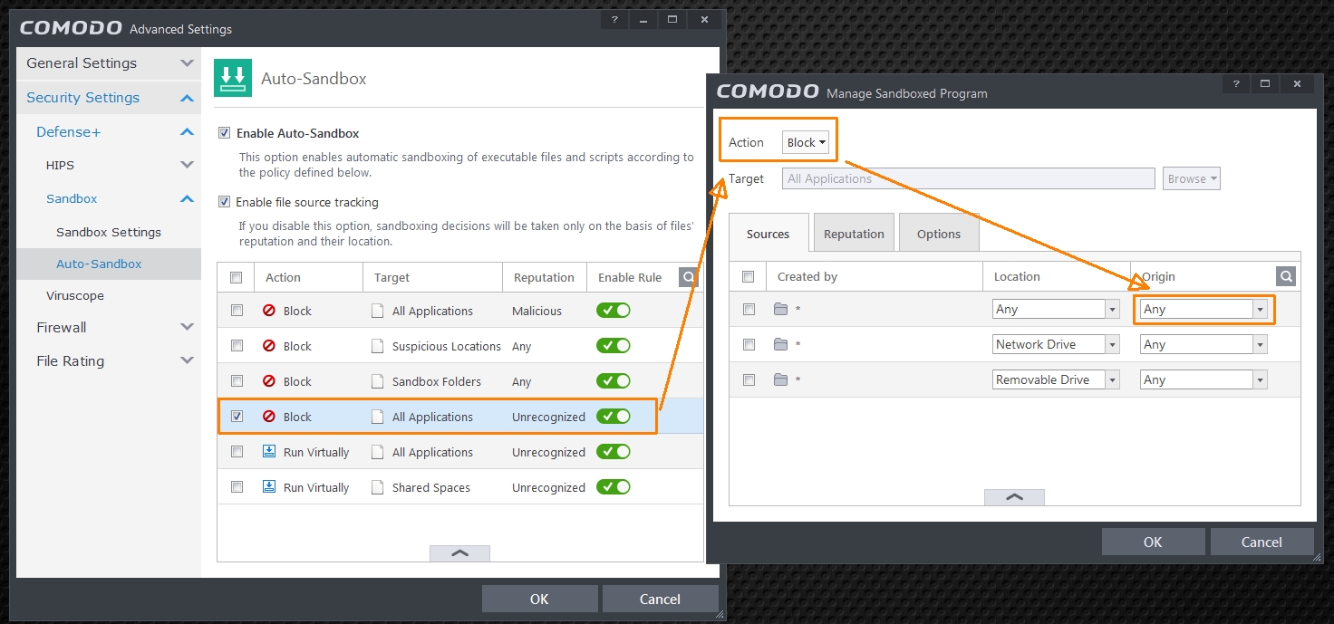Click folder icon in the Removable Drive row
The height and width of the screenshot is (624, 1334).
click(x=781, y=379)
